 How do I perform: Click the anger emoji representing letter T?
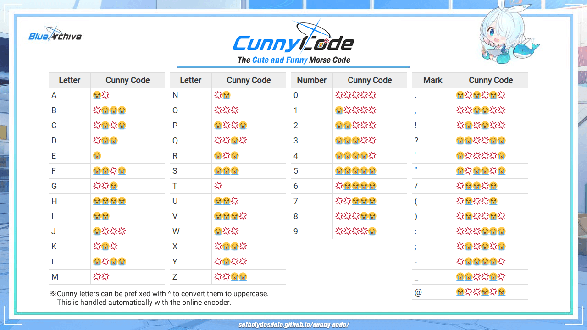[x=218, y=186]
